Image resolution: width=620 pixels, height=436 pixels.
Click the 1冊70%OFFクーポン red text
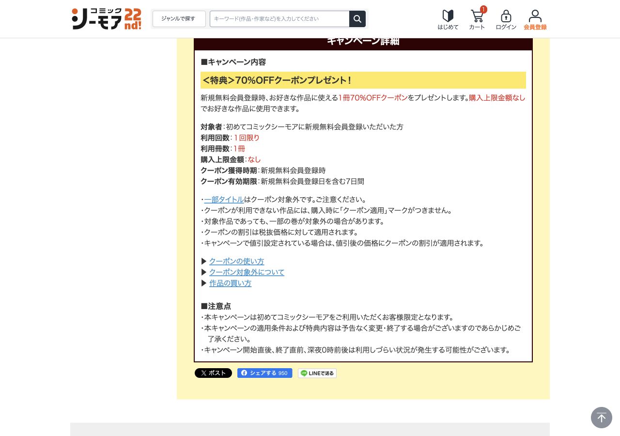point(373,98)
